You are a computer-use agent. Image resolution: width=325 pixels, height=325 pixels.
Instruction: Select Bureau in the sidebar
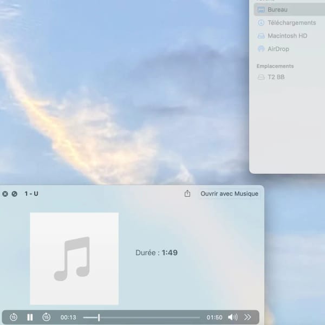[x=289, y=10]
